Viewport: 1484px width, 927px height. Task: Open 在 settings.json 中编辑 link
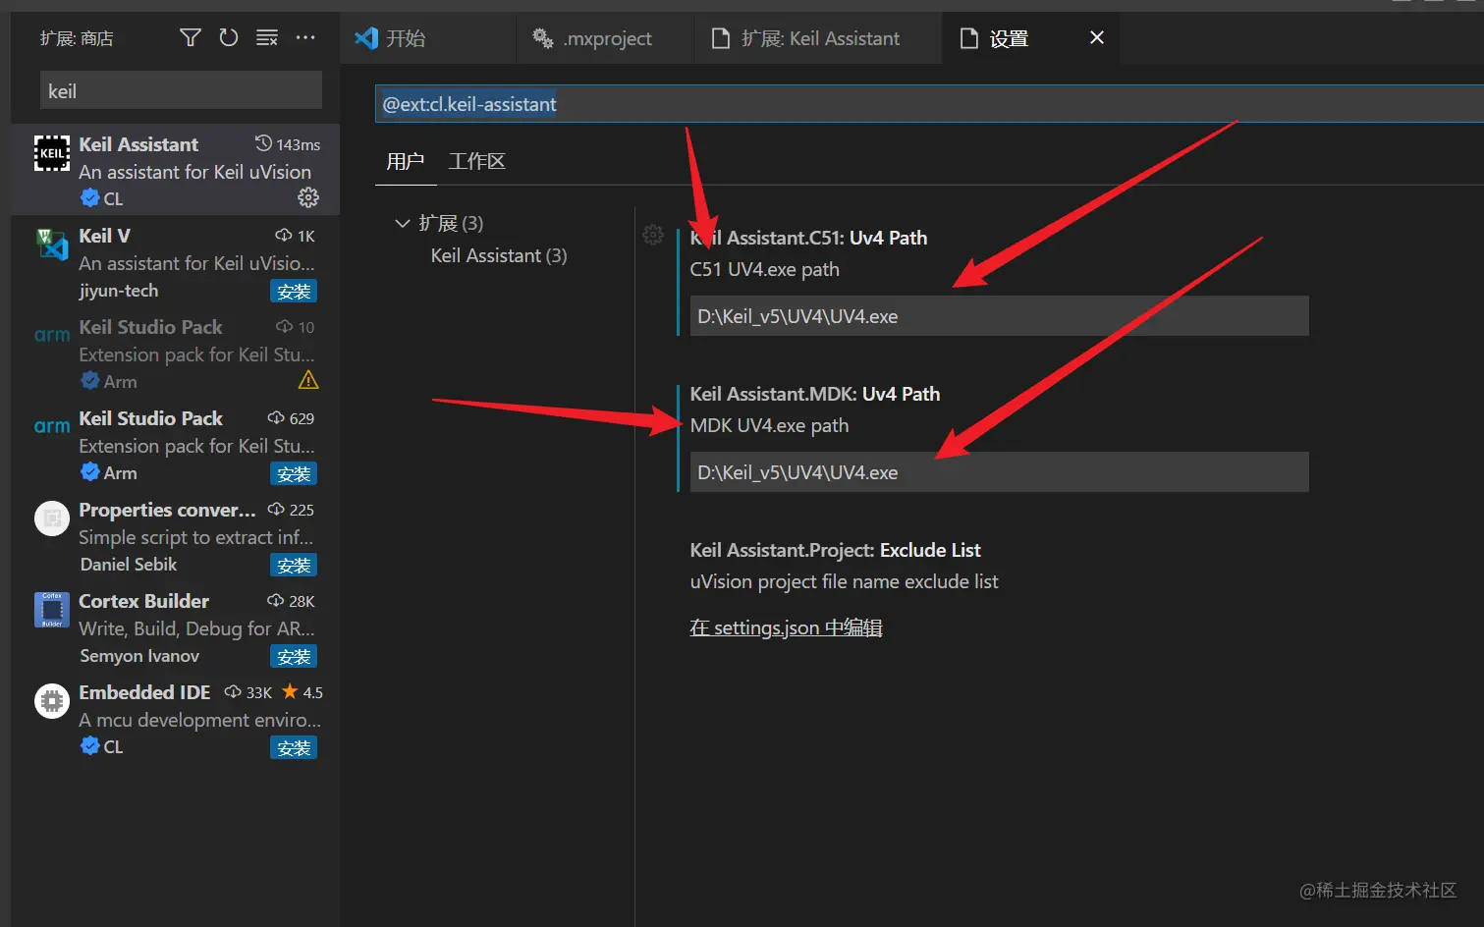pyautogui.click(x=786, y=627)
